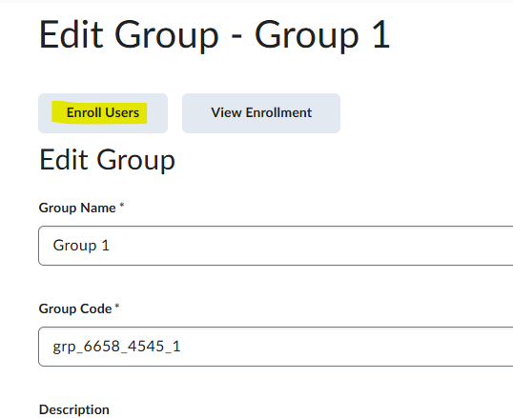The image size is (513, 418).
Task: Click the Description label
Action: tap(74, 409)
